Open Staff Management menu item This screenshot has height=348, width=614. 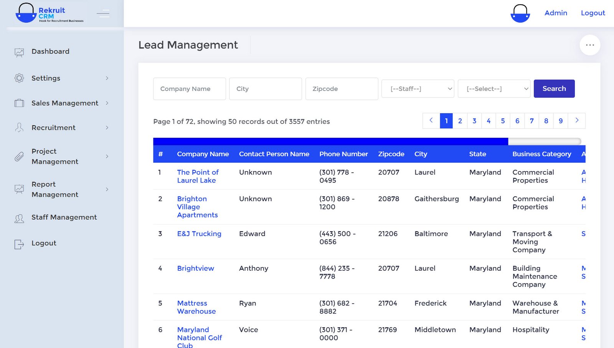(64, 217)
